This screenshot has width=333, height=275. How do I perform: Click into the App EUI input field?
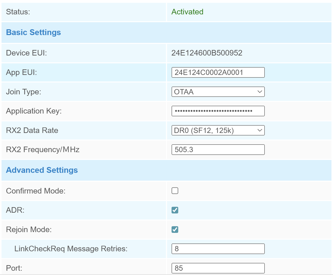pos(218,72)
